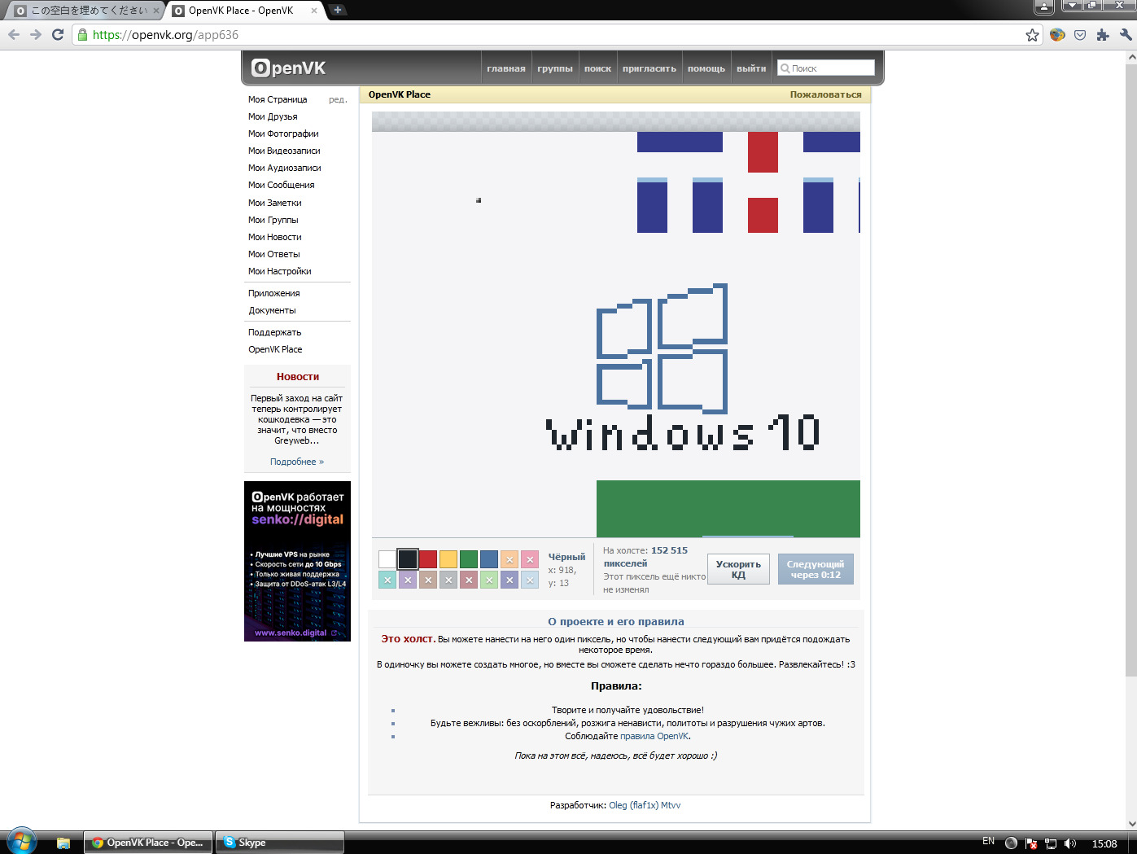Screen dimensions: 1137x854
Task: Open Мои Заметки
Action: (275, 203)
